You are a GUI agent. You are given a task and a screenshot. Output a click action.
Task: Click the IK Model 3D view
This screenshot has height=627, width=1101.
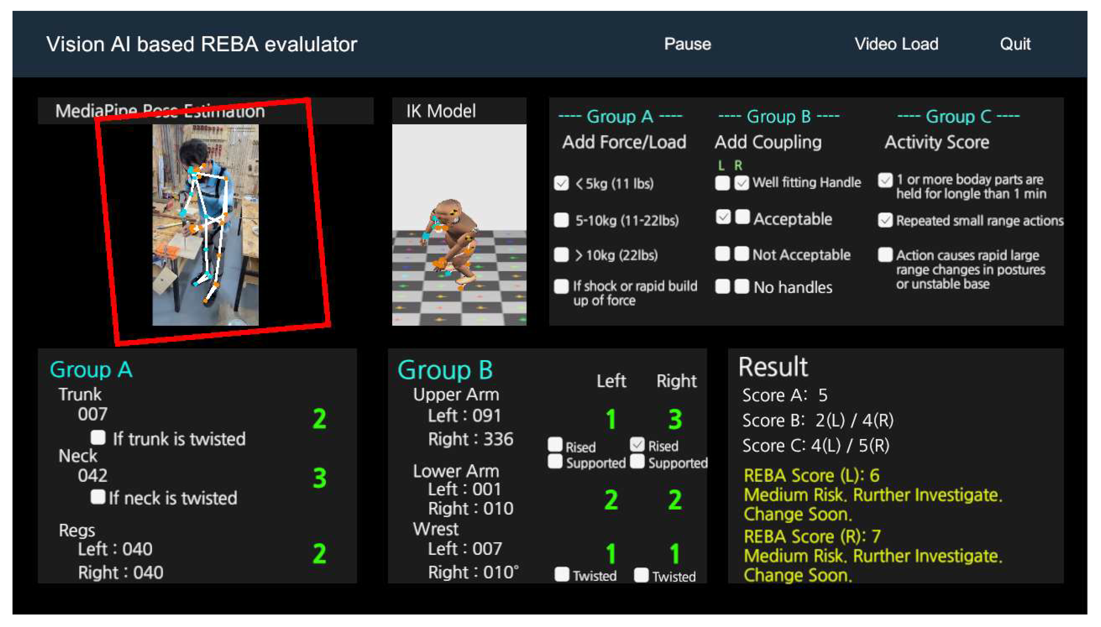pos(459,225)
